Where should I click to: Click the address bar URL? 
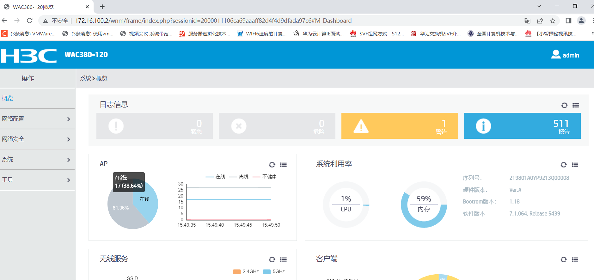coord(213,21)
